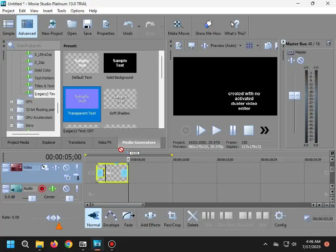Expand GPU Accelerated folder
Viewport: 336px width, 252px height.
point(11,118)
